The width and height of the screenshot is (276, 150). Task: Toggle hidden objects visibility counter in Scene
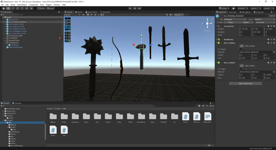[102, 15]
